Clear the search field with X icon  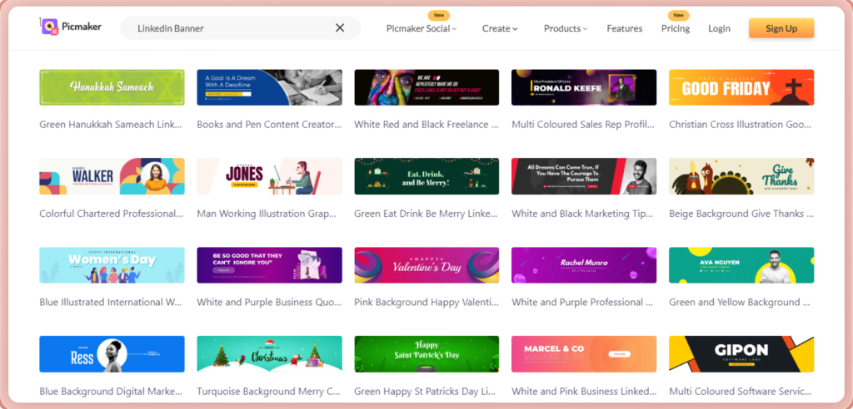tap(340, 28)
